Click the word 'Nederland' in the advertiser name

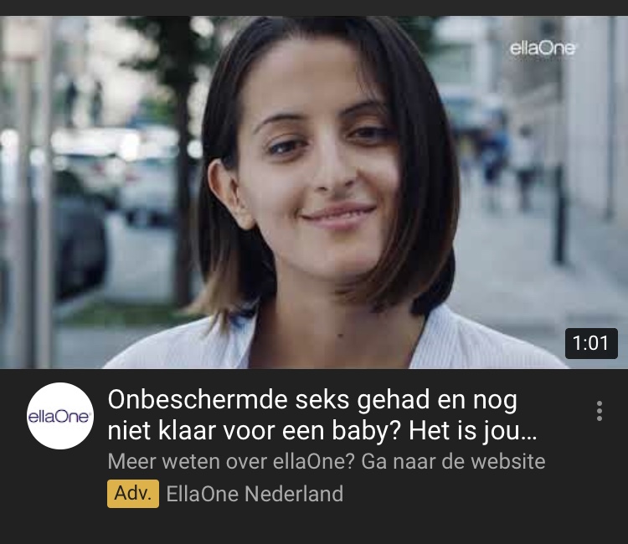pyautogui.click(x=294, y=494)
